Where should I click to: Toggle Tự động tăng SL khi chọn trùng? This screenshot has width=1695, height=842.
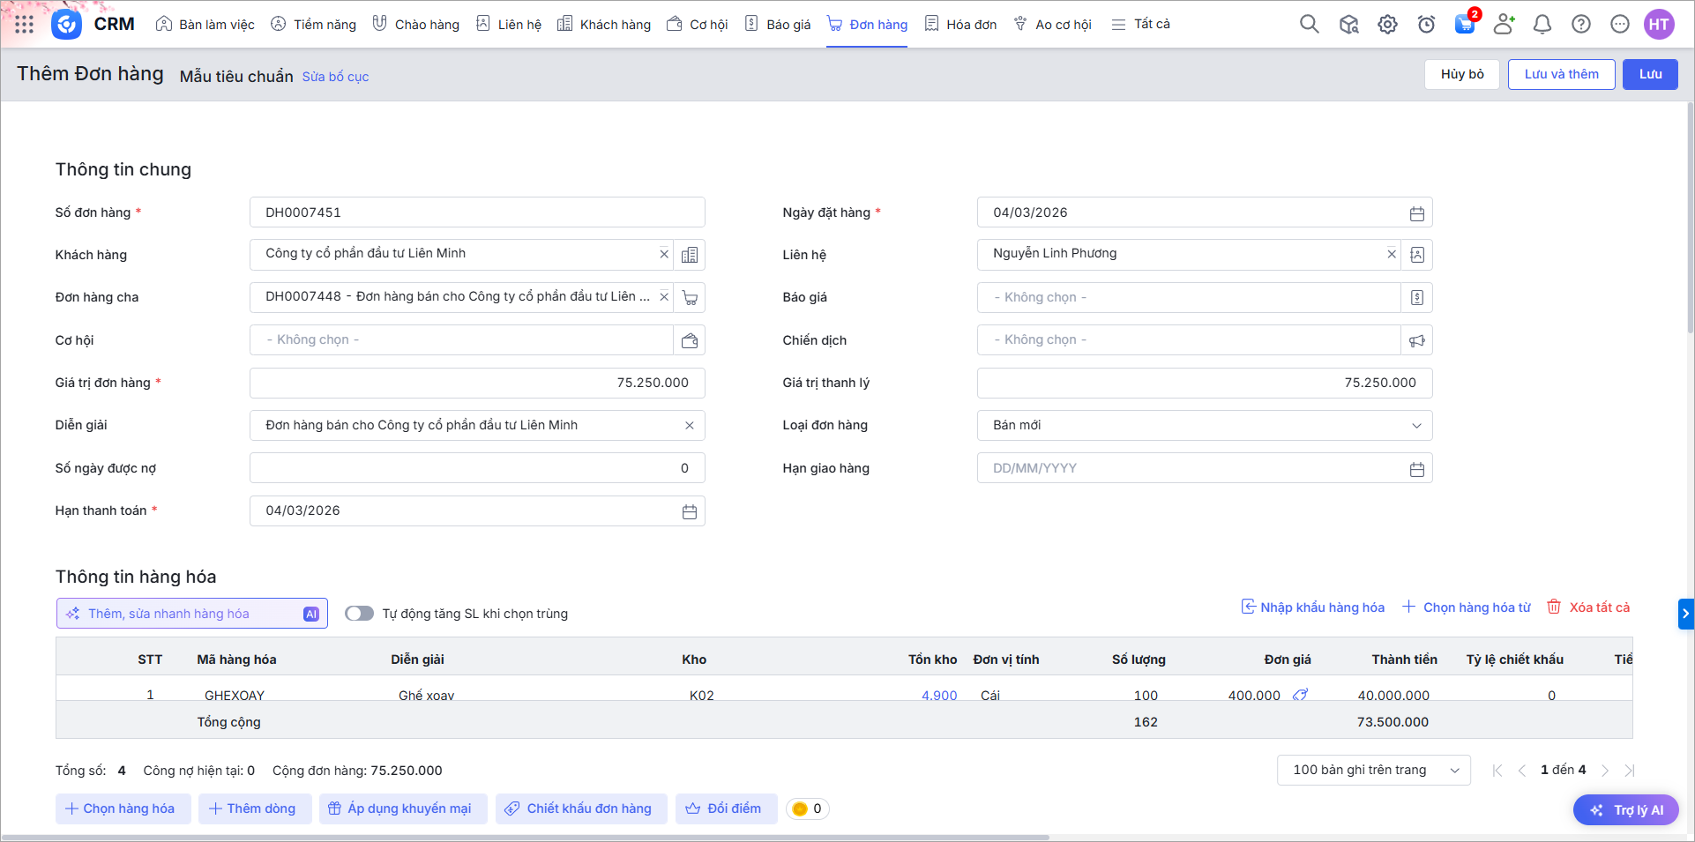[359, 614]
